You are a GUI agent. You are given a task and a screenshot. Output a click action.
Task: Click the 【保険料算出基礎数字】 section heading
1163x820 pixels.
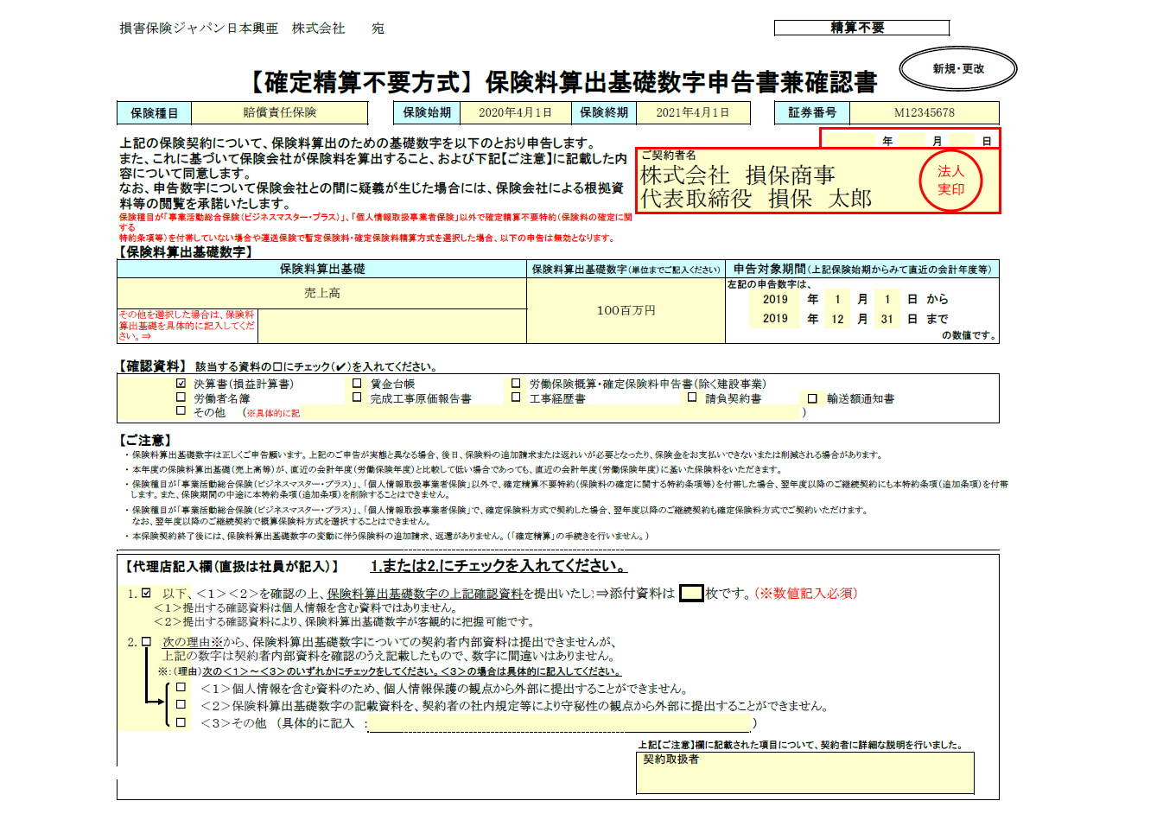point(186,252)
